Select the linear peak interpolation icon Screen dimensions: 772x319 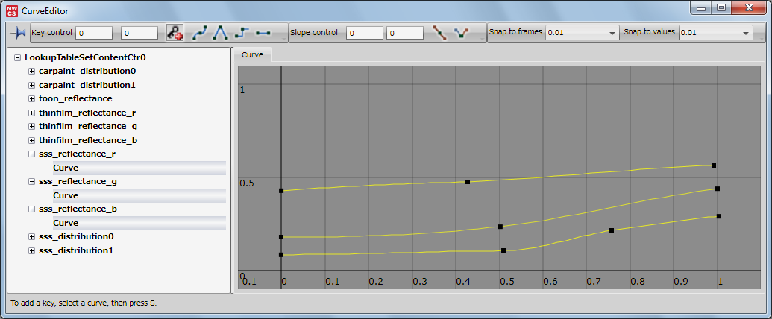(220, 33)
